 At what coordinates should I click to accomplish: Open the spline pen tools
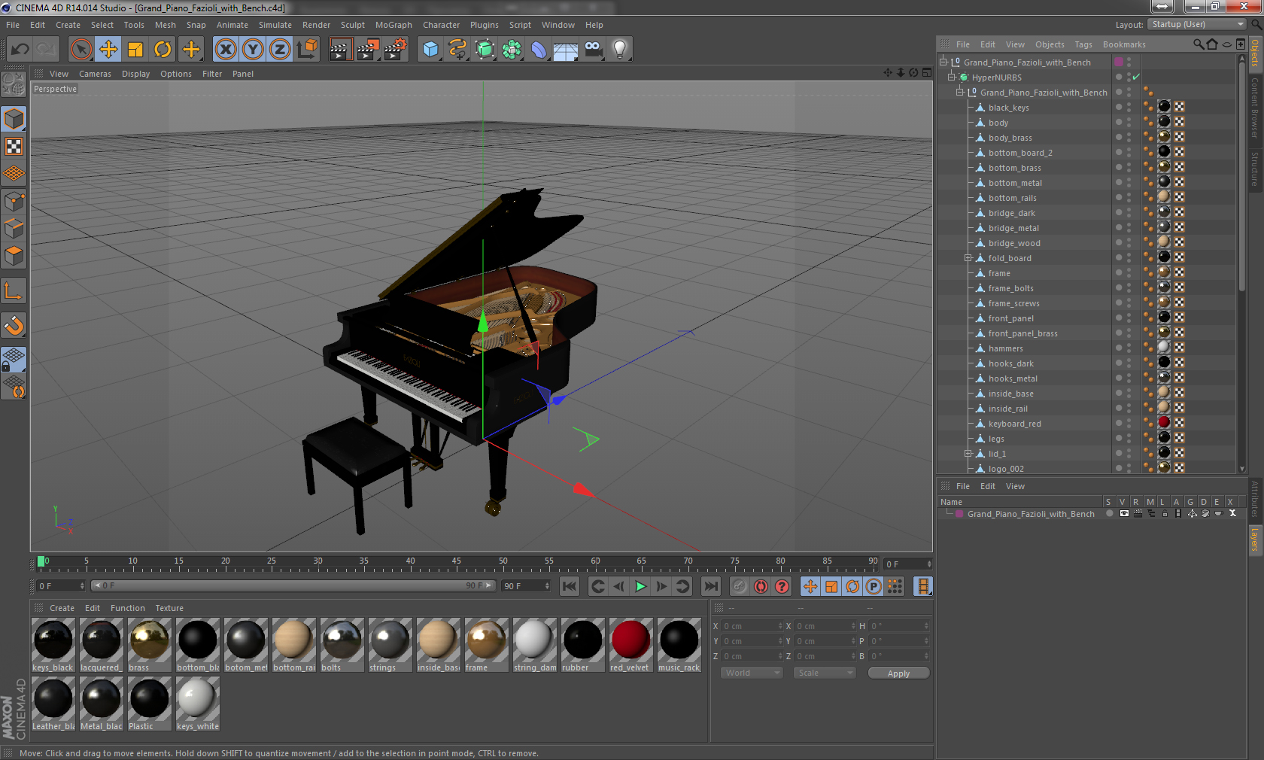pyautogui.click(x=457, y=50)
